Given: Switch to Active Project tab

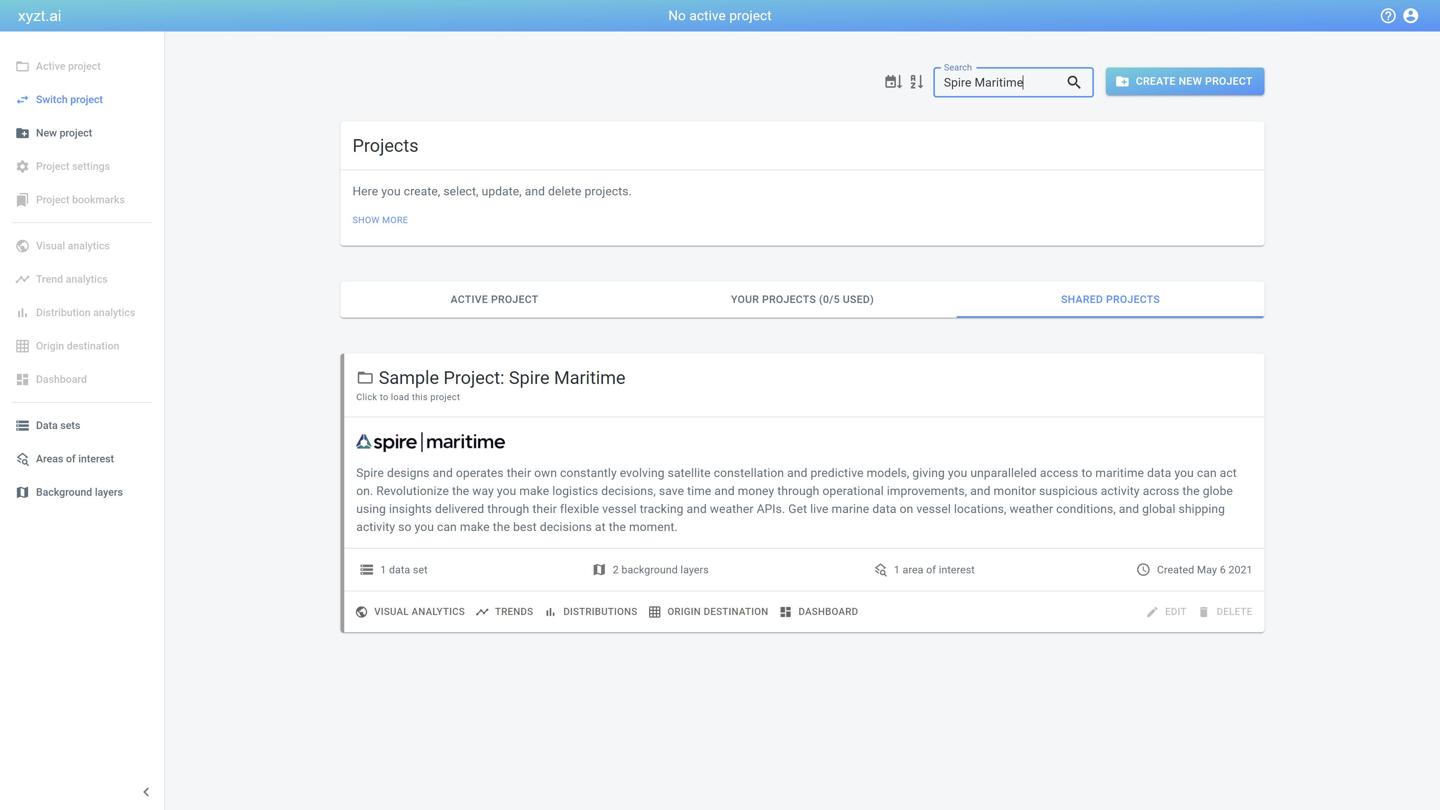Looking at the screenshot, I should [x=493, y=299].
